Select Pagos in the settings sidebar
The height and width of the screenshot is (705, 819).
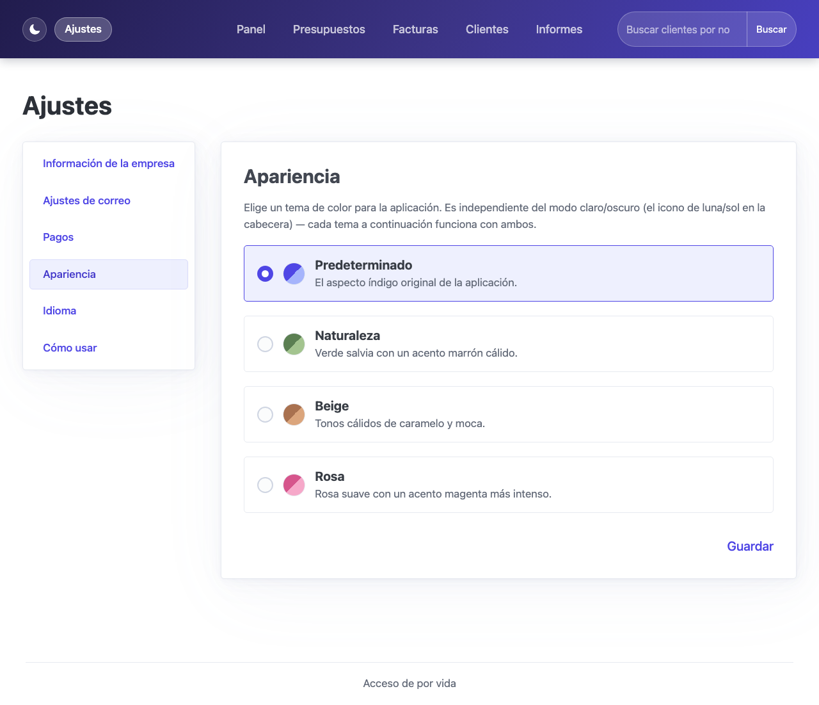tap(109, 237)
